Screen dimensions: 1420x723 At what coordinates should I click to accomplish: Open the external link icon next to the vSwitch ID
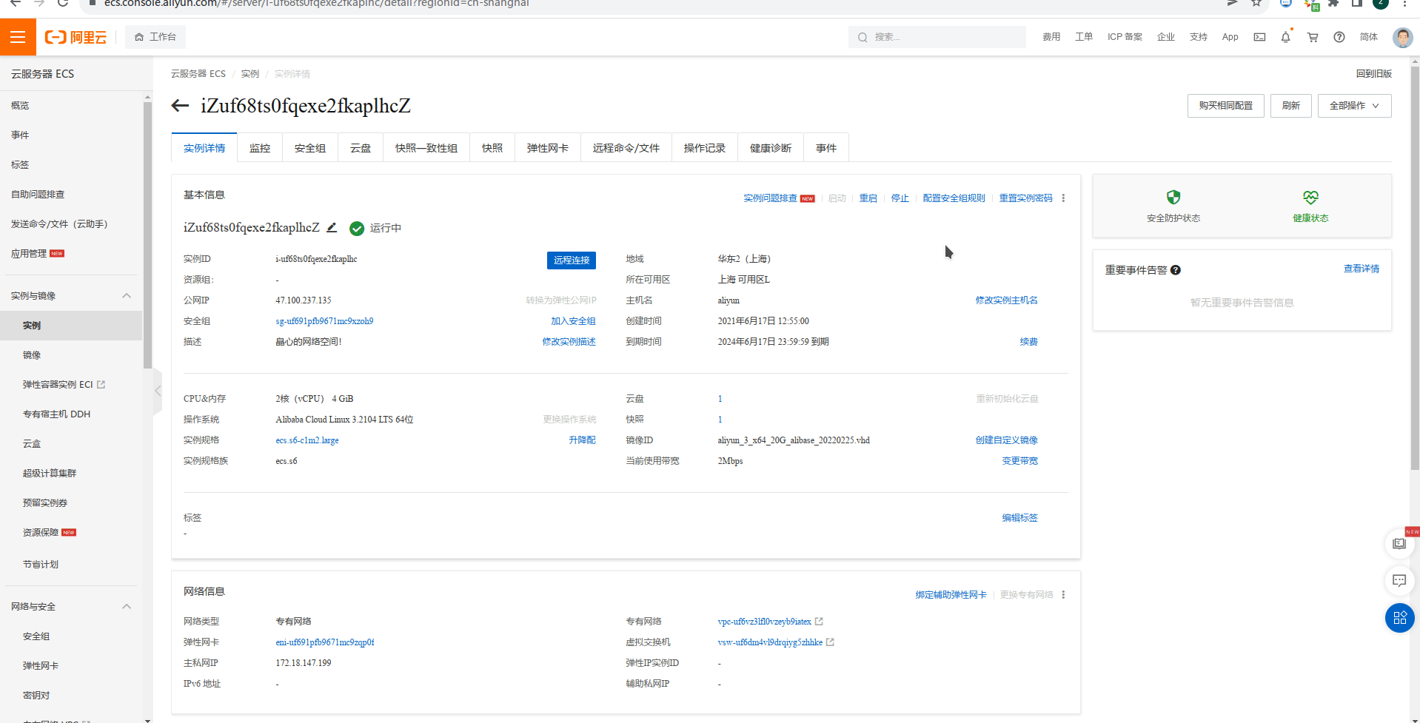(x=830, y=642)
